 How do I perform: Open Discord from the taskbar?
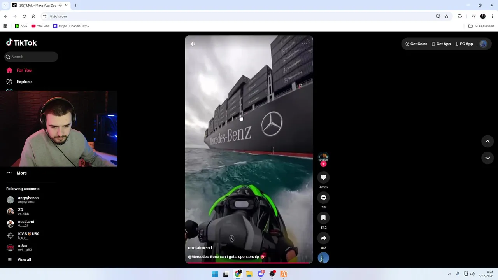261,274
